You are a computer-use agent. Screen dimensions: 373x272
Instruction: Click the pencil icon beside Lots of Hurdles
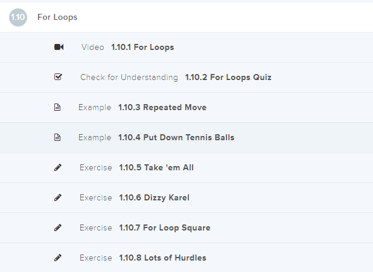(58, 258)
